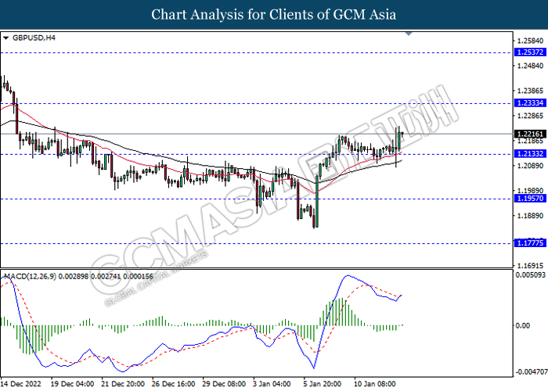Image resolution: width=548 pixels, height=391 pixels.
Task: Select the chart shift triangle marker
Action: click(x=409, y=34)
